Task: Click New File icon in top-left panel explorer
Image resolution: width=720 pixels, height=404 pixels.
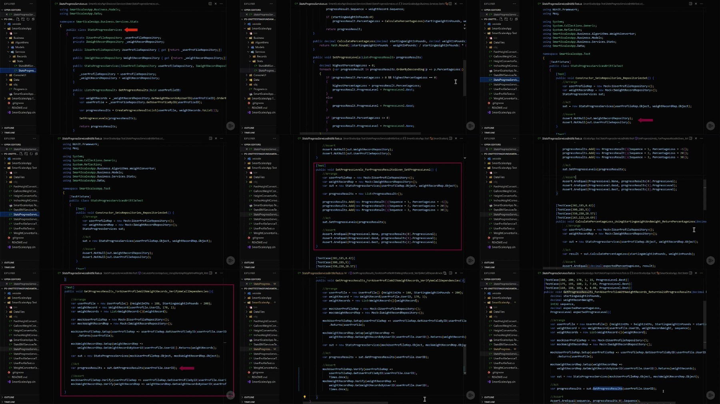Action: (18, 19)
